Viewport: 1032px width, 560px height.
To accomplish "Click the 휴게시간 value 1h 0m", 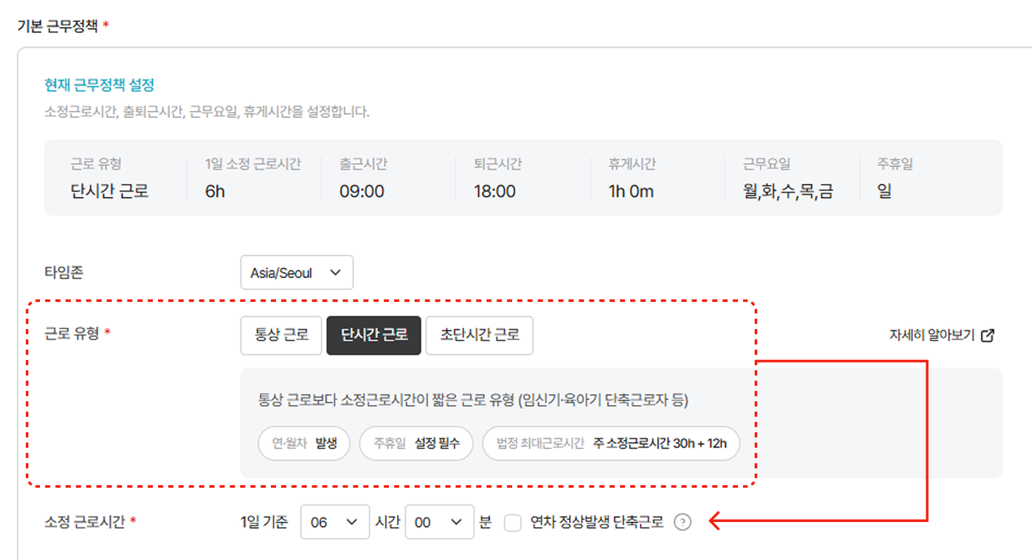I will (x=631, y=192).
